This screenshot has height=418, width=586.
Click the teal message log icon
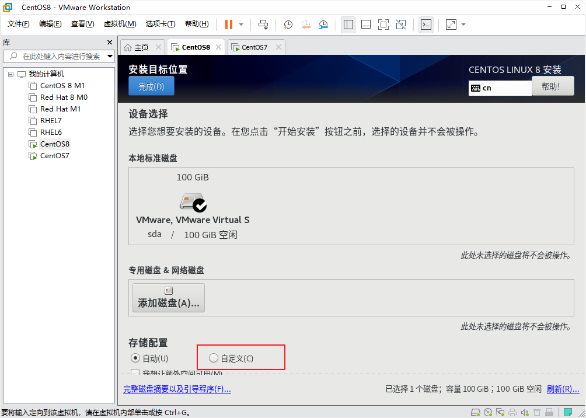coord(568,413)
